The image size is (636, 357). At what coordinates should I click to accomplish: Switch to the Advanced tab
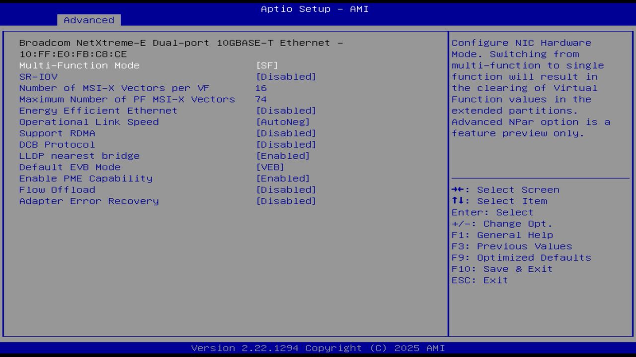coord(88,20)
